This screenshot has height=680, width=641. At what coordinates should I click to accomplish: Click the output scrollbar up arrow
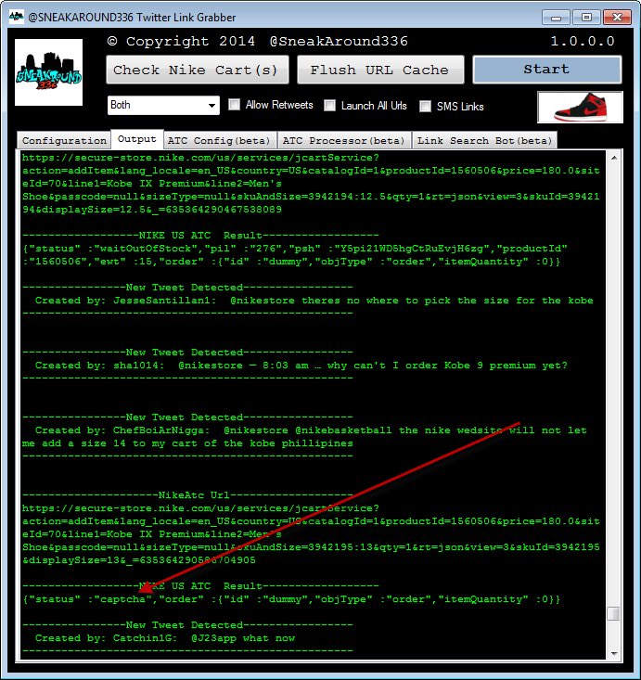tap(614, 159)
